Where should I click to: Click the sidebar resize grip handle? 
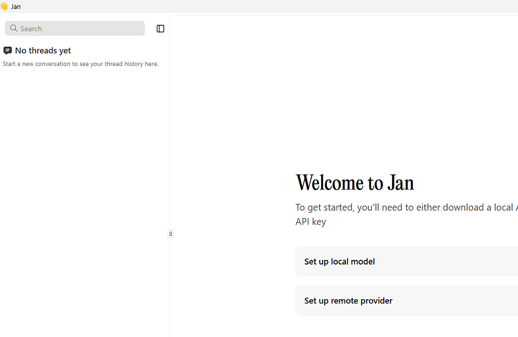pyautogui.click(x=170, y=233)
